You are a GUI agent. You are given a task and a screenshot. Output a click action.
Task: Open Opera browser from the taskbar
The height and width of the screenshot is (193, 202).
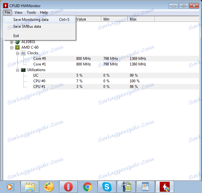(x=68, y=187)
